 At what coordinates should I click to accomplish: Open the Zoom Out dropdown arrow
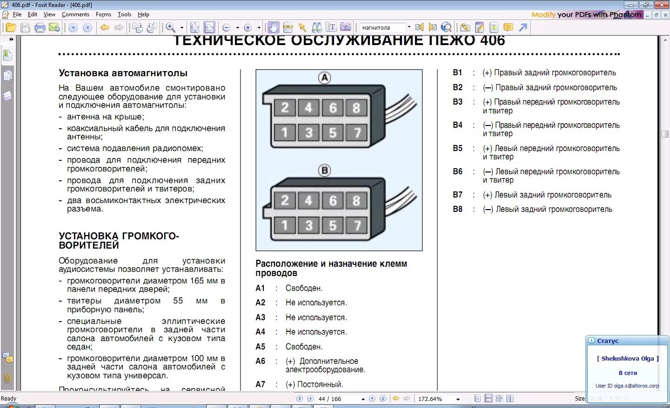(237, 27)
